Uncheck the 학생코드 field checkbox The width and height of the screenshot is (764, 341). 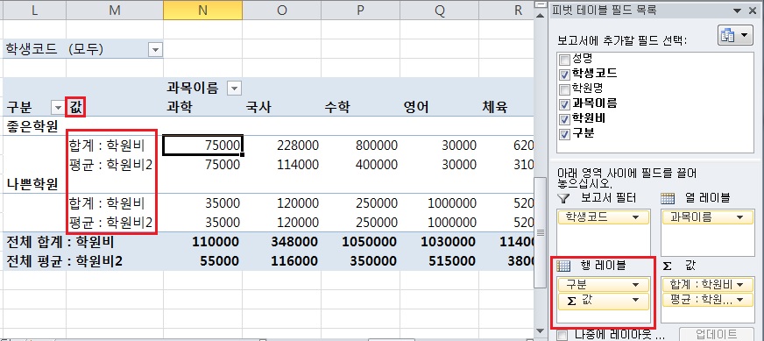(565, 75)
